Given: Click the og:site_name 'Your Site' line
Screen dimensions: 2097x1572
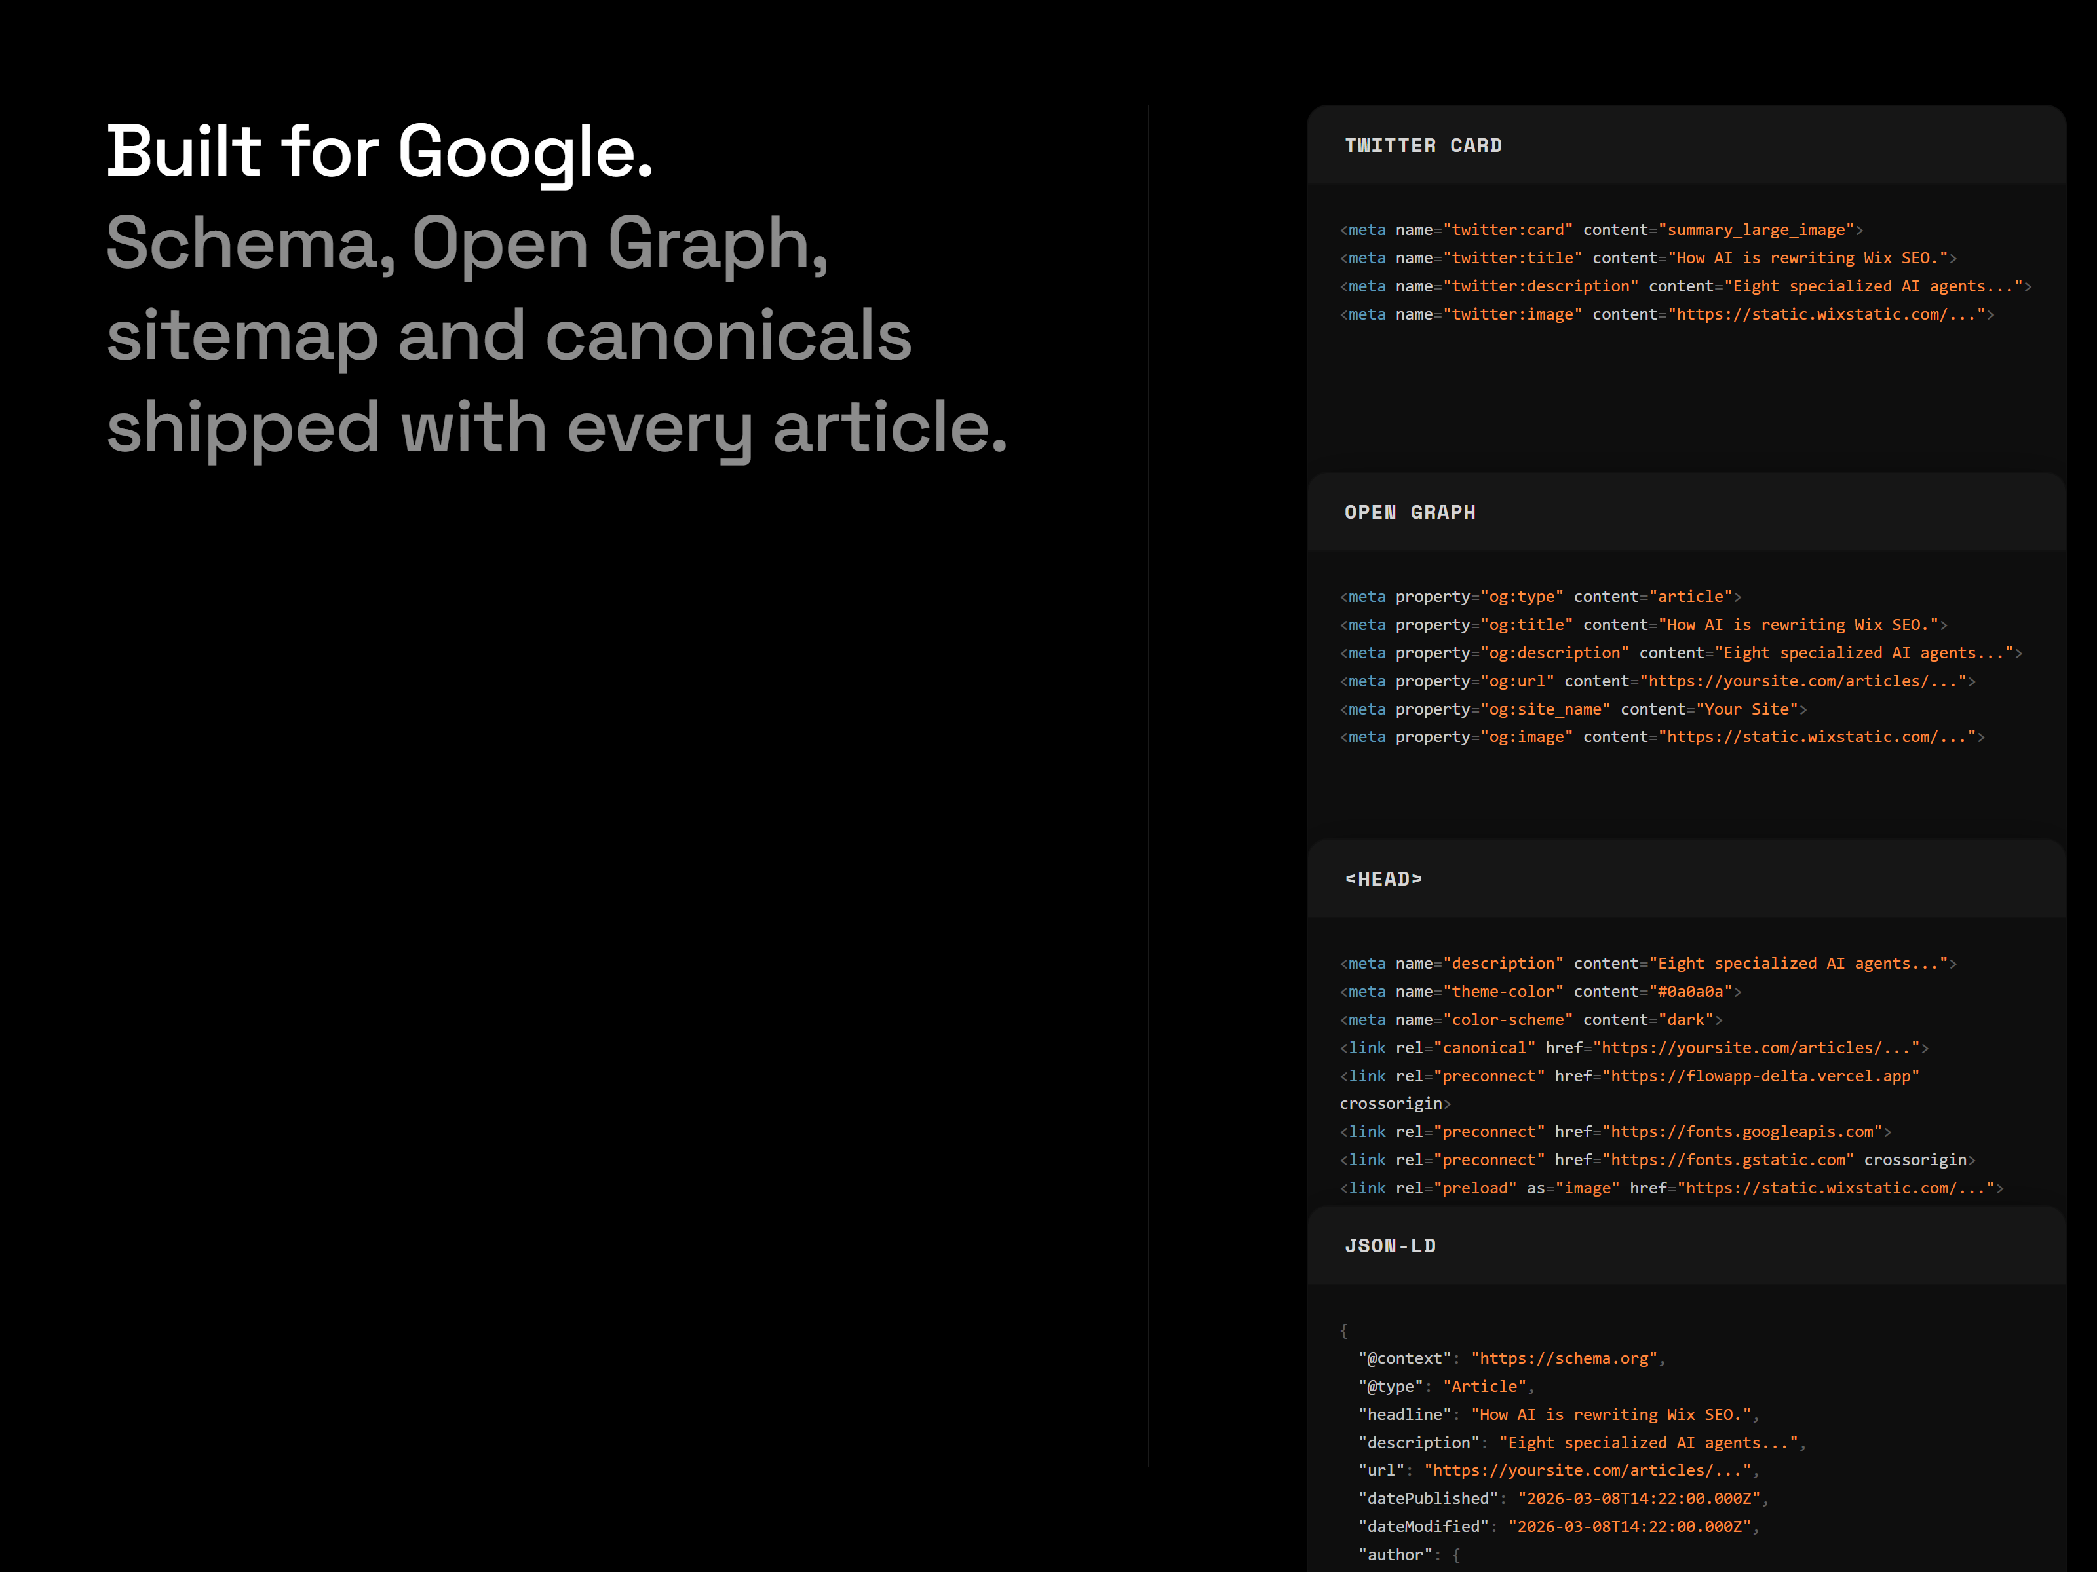Looking at the screenshot, I should coord(1573,710).
